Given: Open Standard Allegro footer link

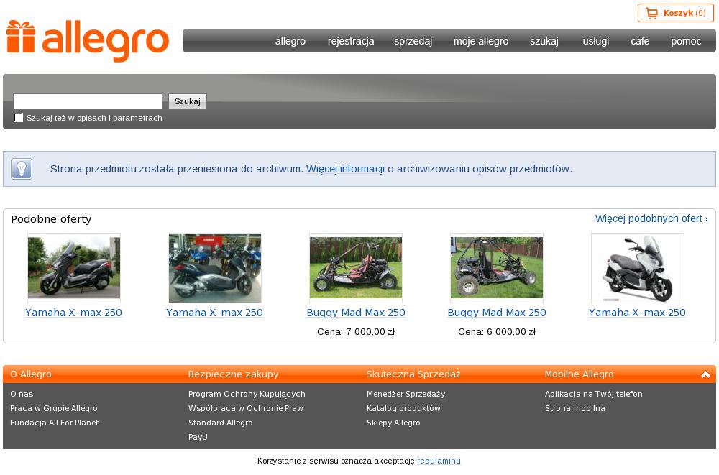Looking at the screenshot, I should point(221,423).
